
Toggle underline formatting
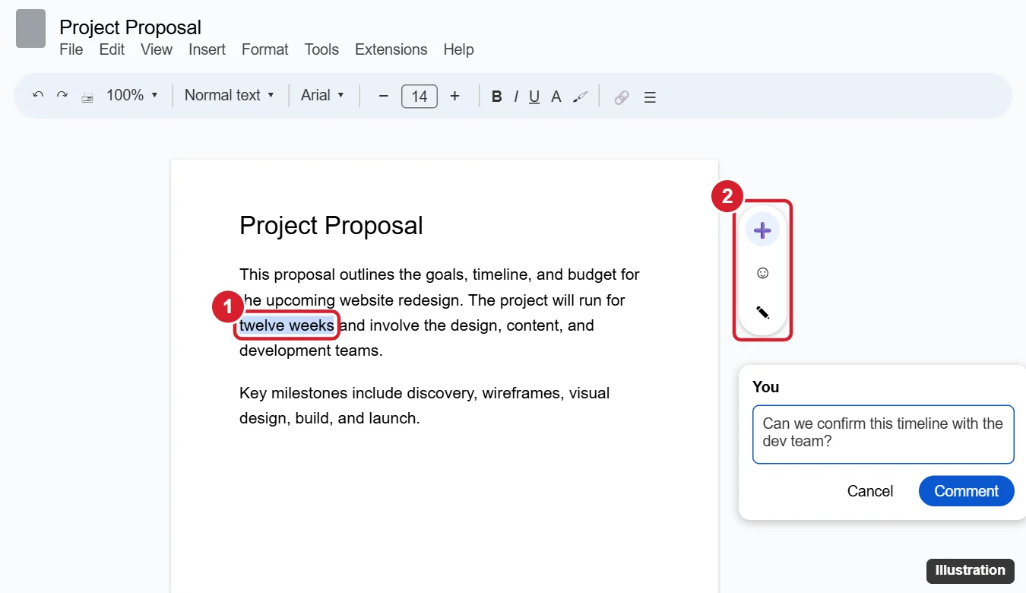point(534,97)
